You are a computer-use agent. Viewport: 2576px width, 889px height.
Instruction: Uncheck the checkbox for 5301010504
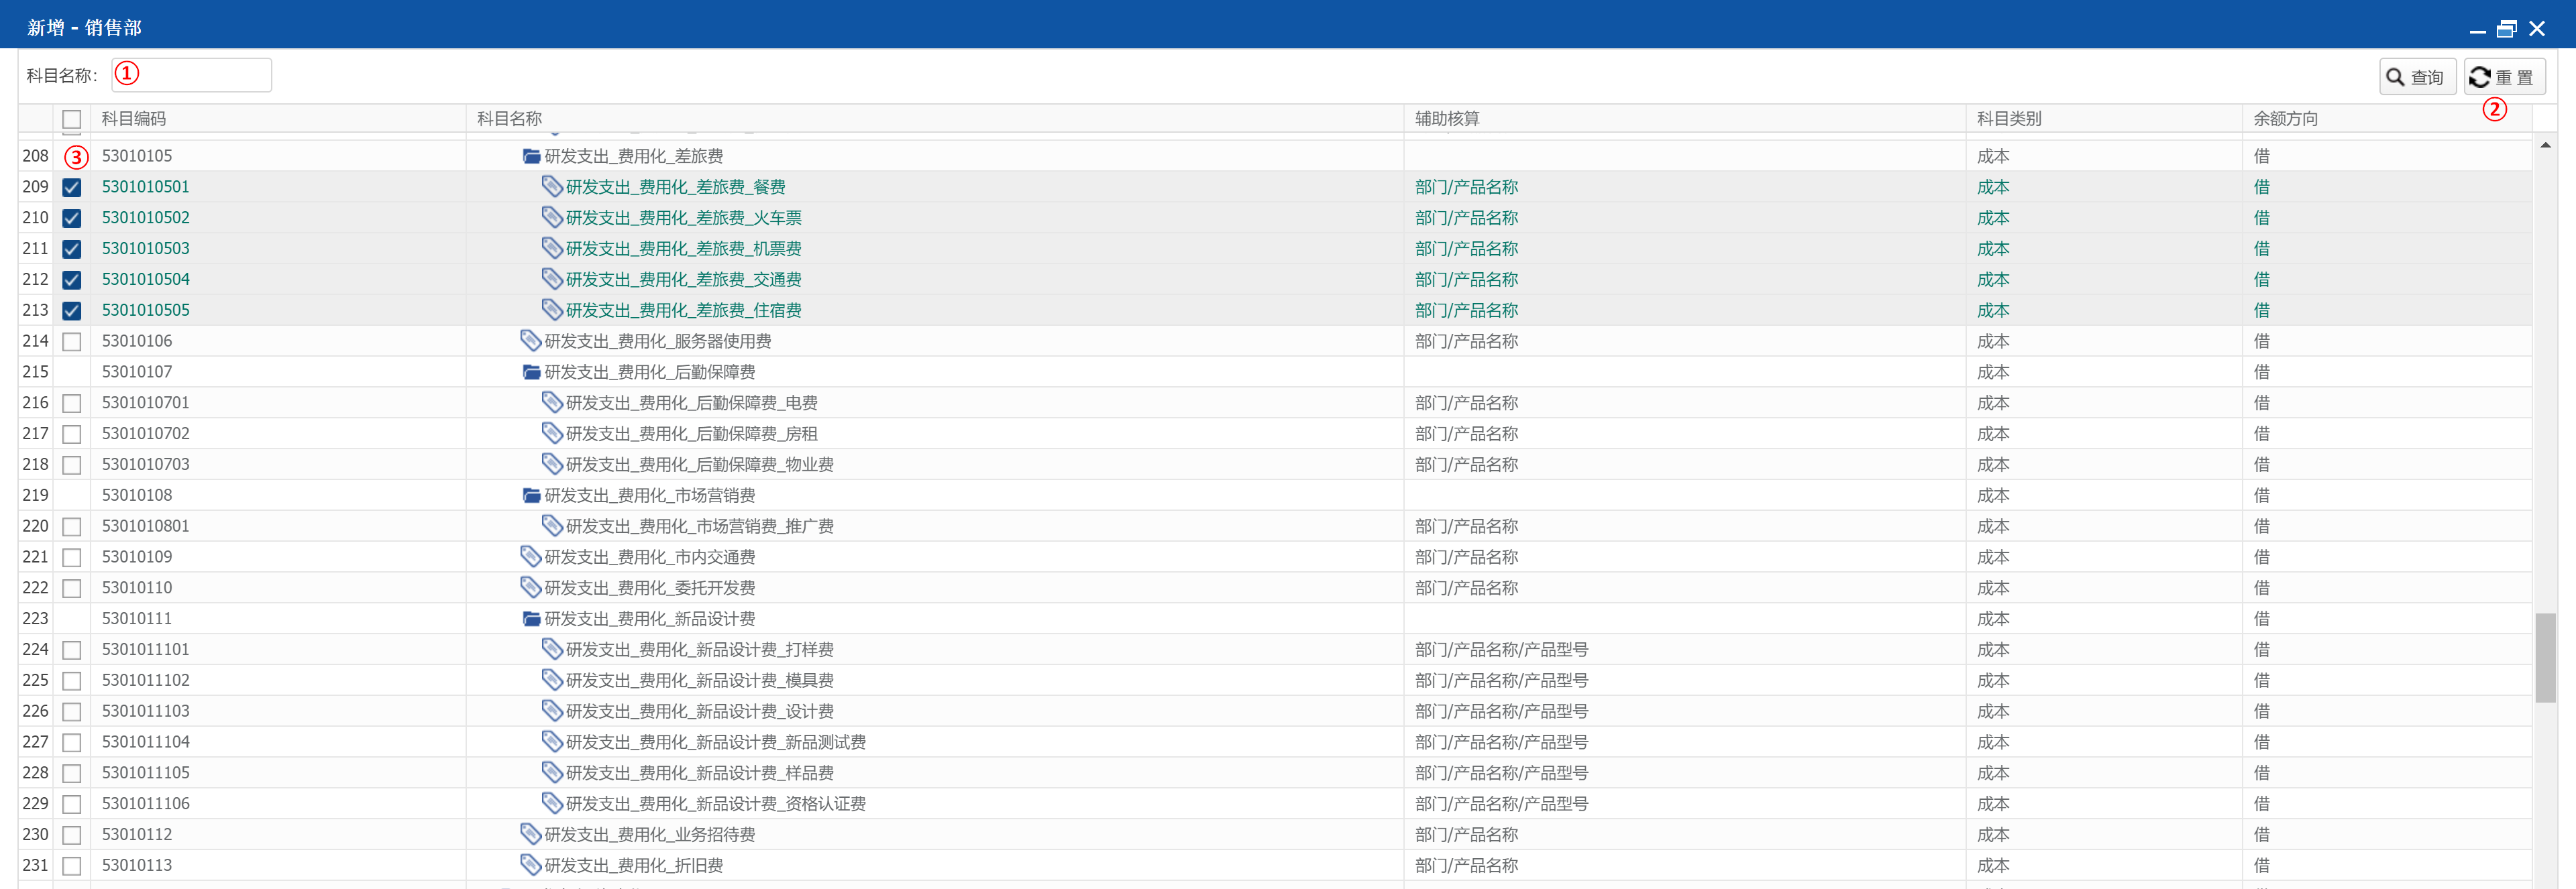[72, 280]
